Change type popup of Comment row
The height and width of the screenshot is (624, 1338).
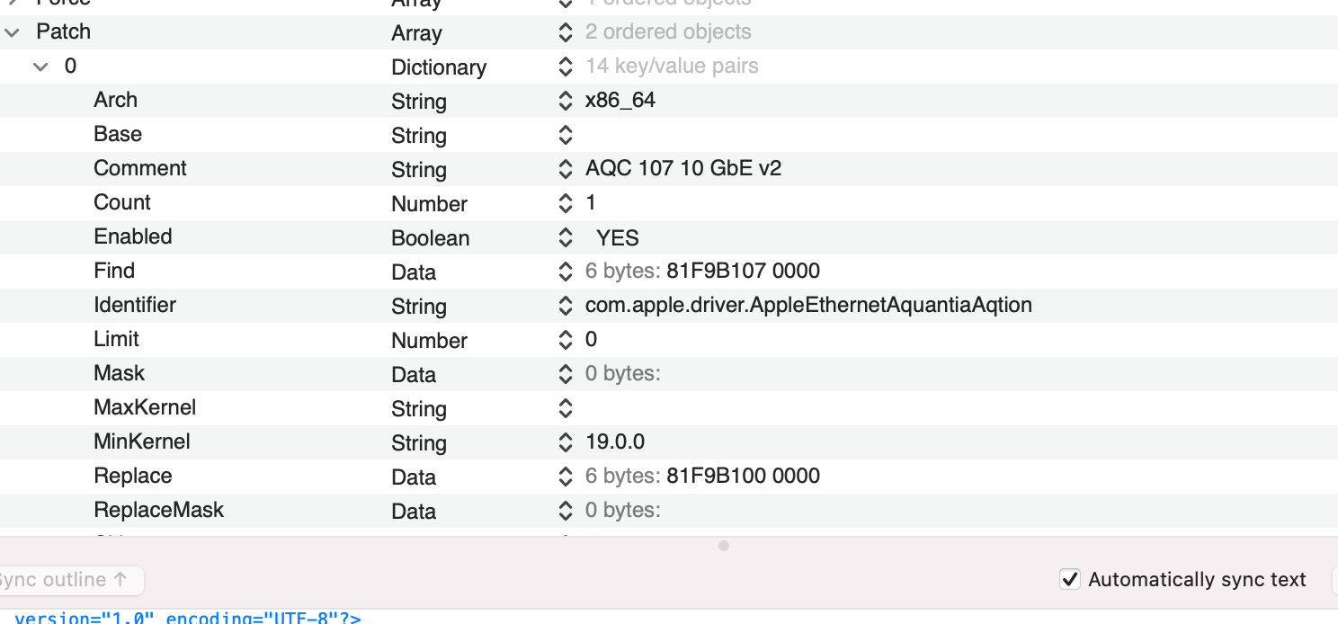click(565, 169)
